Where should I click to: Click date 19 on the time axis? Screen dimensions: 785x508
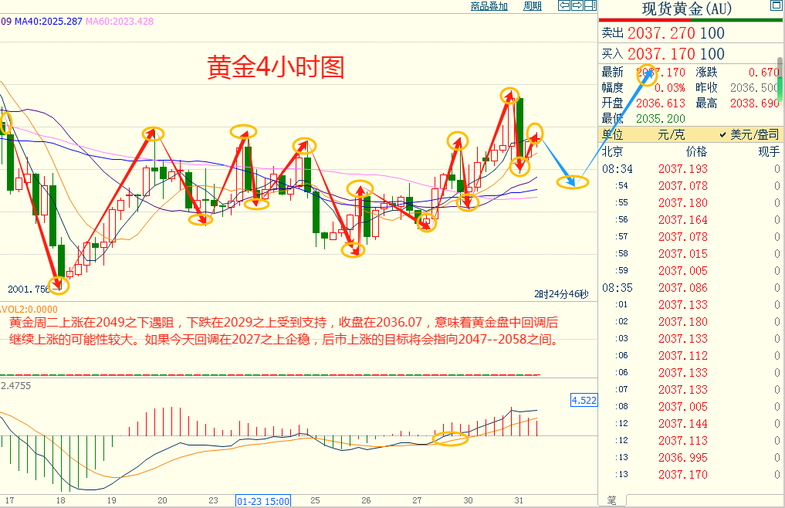[x=111, y=500]
